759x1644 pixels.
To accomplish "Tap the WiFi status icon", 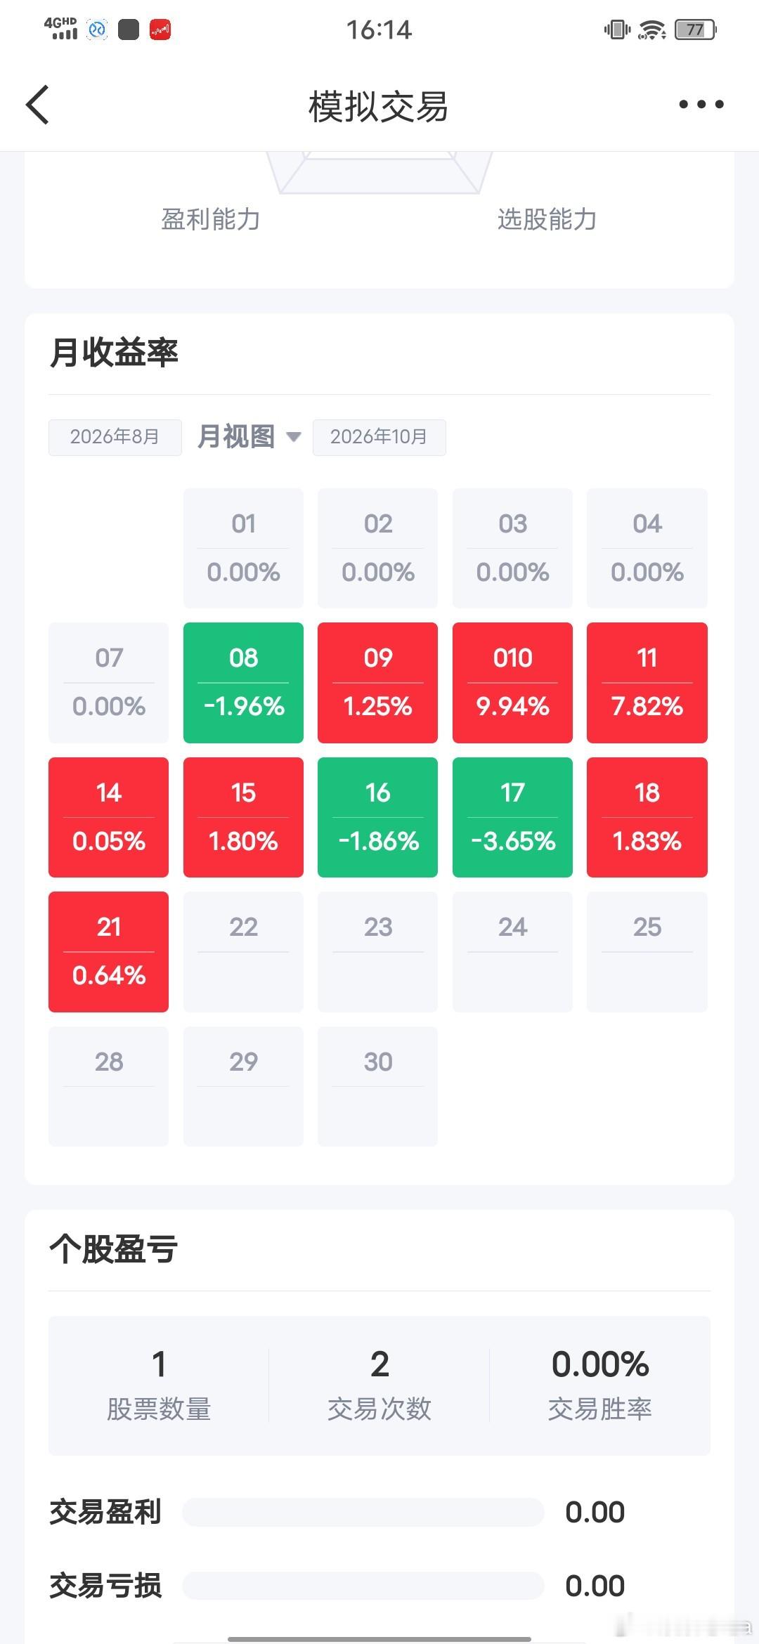I will pos(652,30).
